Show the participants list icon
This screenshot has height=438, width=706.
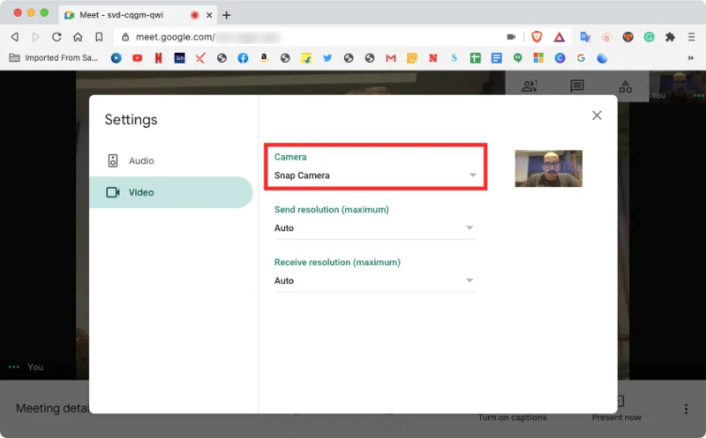click(x=529, y=86)
